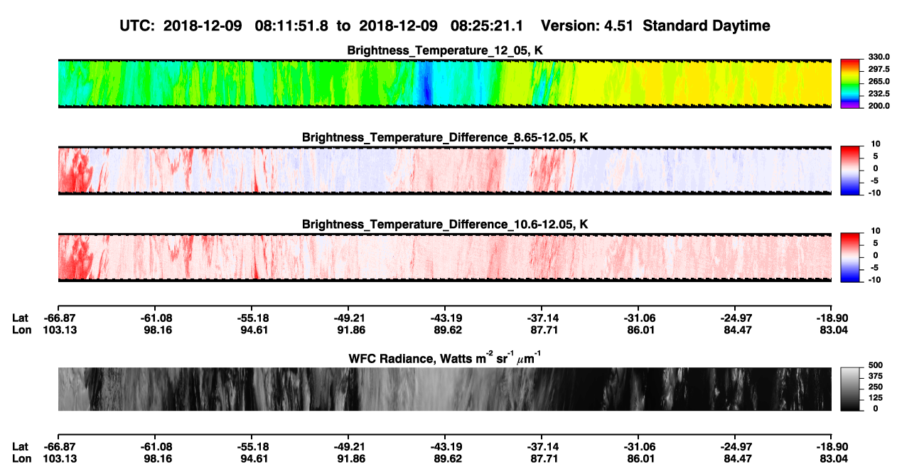This screenshot has width=924, height=474.
Task: Click the WFC Radiance grayscale colorbar
Action: (851, 389)
